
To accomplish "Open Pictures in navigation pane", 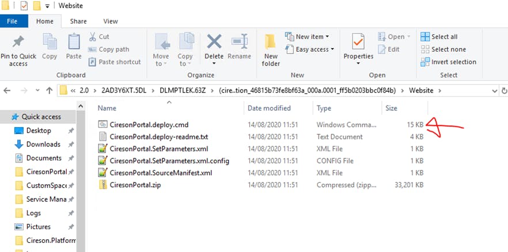I will click(38, 227).
